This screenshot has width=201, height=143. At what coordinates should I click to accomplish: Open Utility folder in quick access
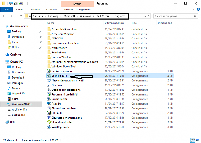click(x=15, y=47)
